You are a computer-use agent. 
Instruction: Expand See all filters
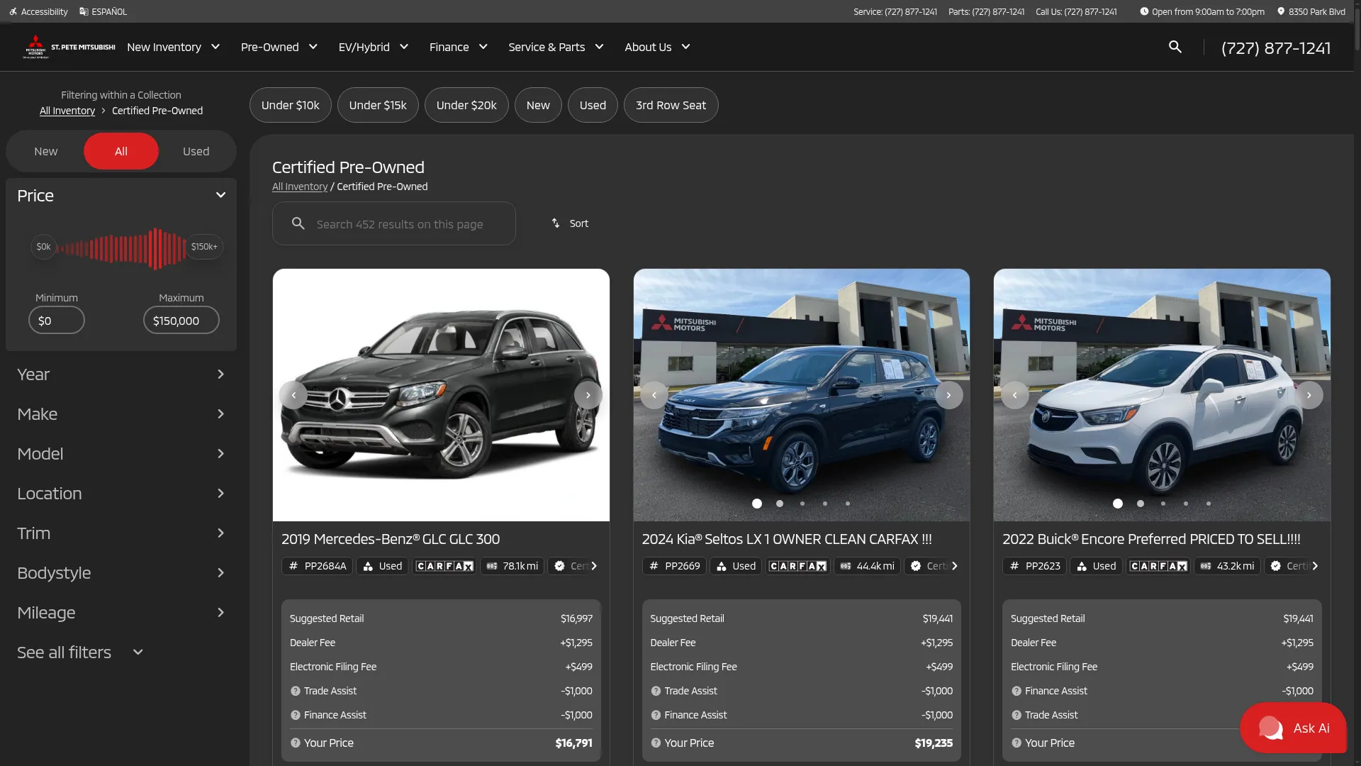[80, 653]
